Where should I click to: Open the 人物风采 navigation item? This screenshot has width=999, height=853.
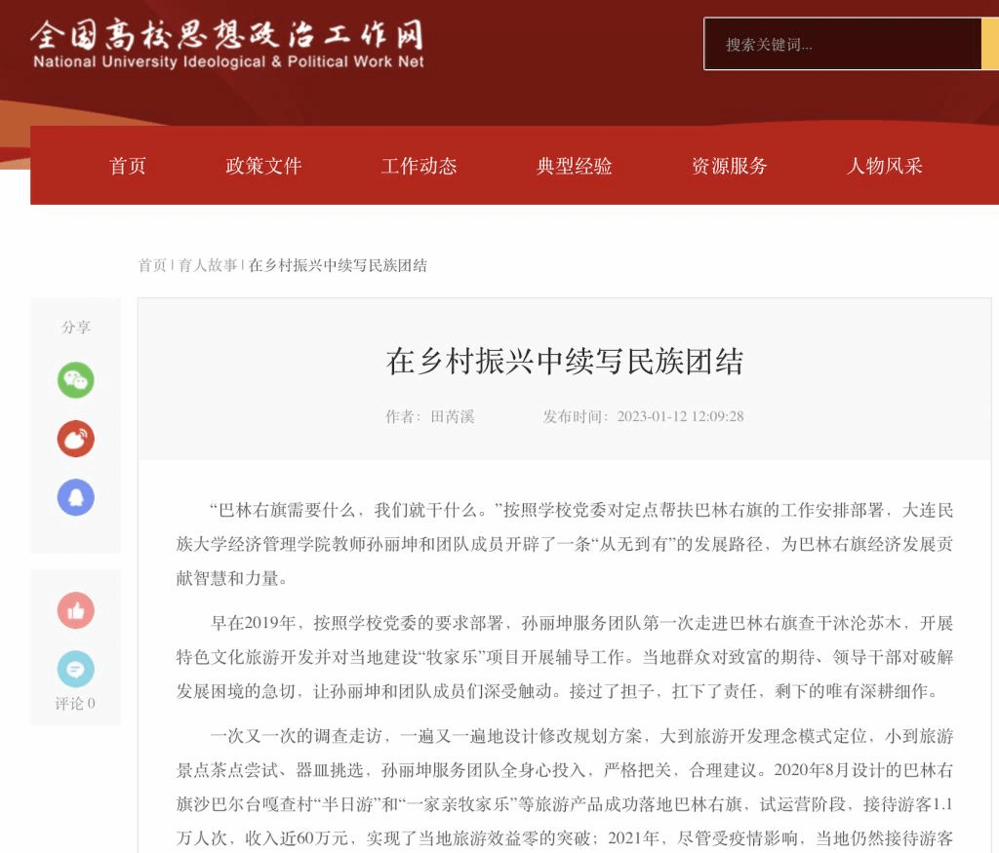tap(884, 166)
